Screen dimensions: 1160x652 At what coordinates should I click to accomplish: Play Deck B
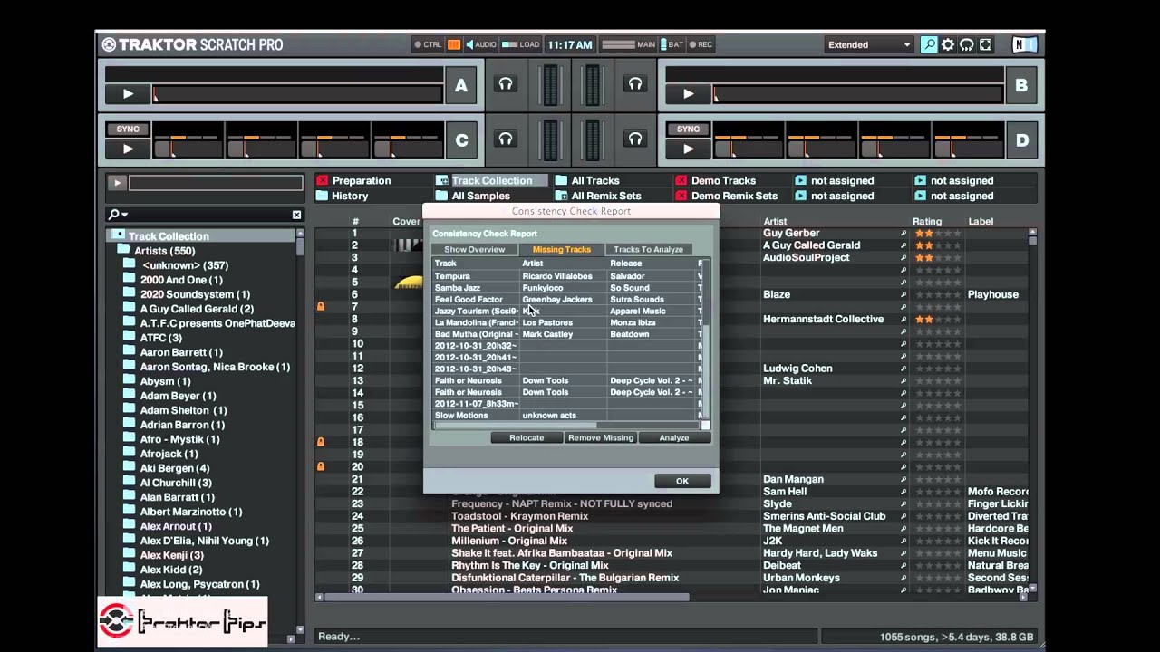click(x=689, y=94)
